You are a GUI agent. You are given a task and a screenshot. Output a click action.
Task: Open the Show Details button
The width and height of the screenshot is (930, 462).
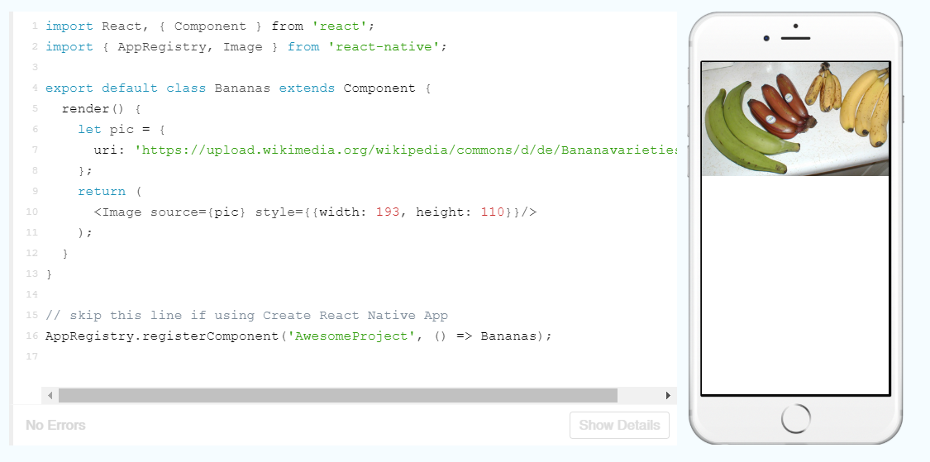click(619, 425)
